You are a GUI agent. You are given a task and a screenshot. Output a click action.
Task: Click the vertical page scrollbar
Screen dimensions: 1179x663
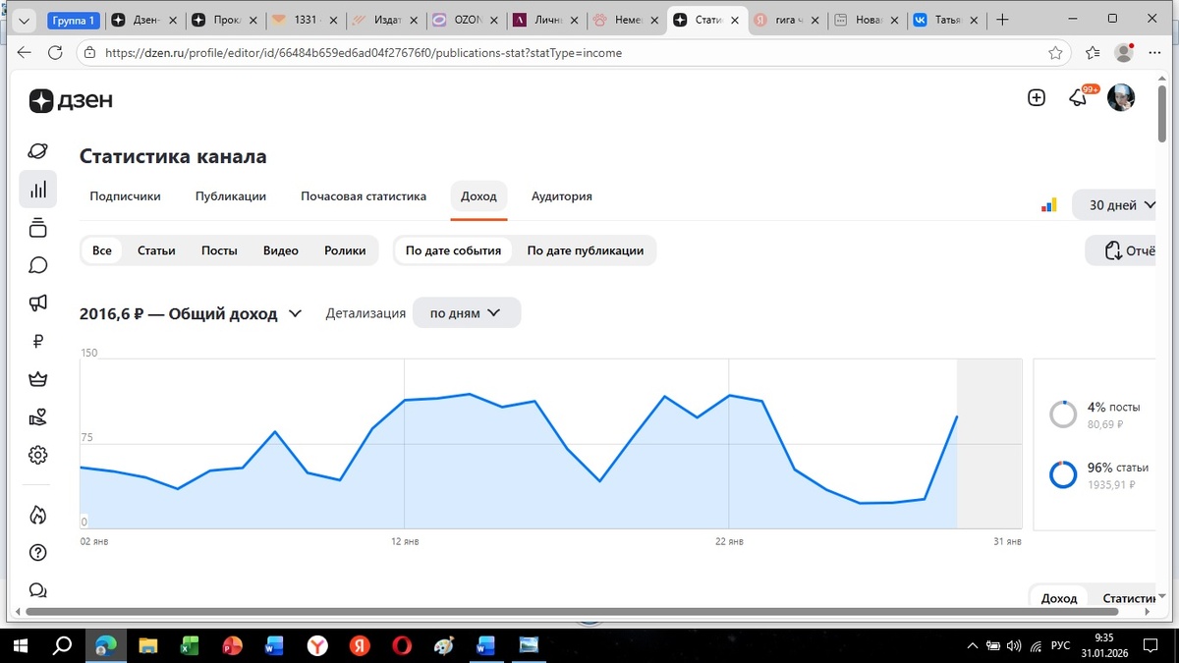coord(1162,113)
